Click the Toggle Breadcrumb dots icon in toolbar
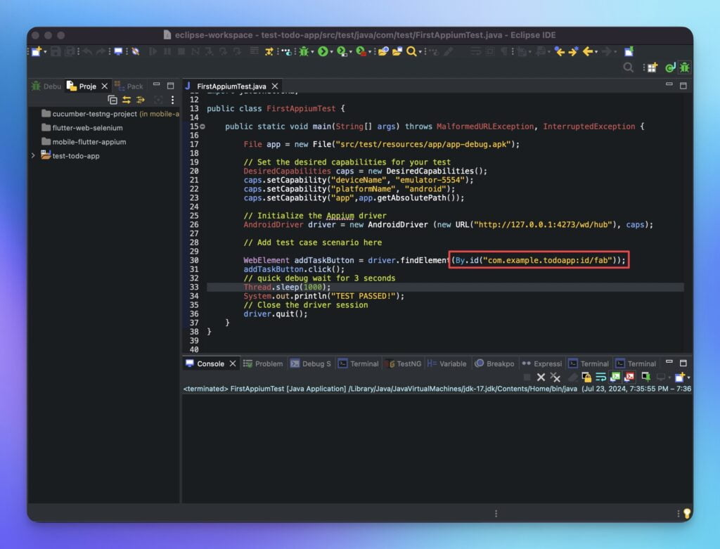 tap(287, 51)
